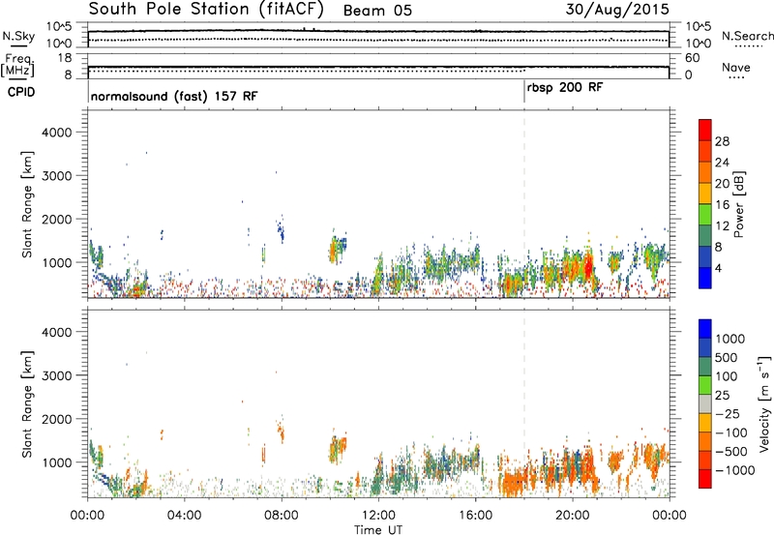Viewport: 774px width, 536px height.
Task: Click the power echo cluster near 10:15 UT
Action: (x=337, y=250)
